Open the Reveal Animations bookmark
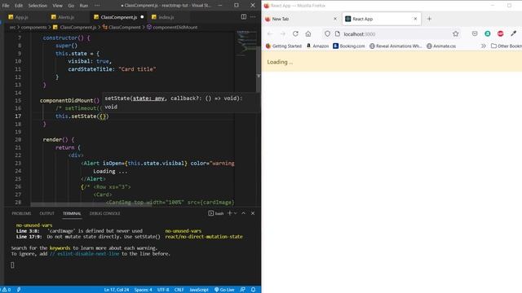Viewport: 522px width, 293px height. (x=396, y=46)
